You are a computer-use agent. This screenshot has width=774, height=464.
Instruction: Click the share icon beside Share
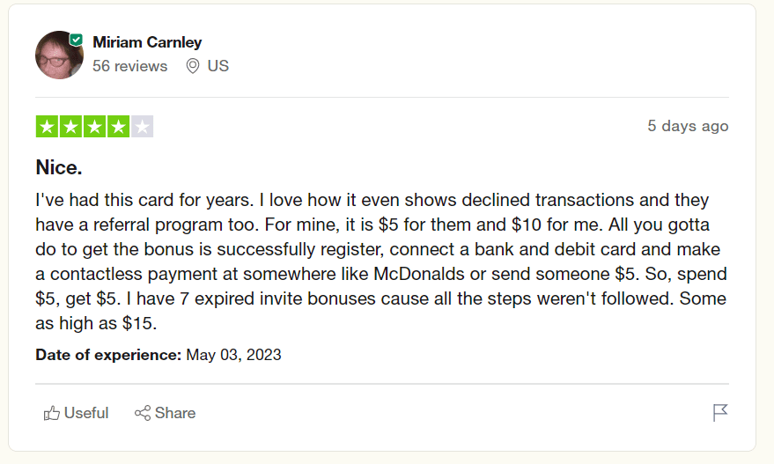tap(143, 413)
